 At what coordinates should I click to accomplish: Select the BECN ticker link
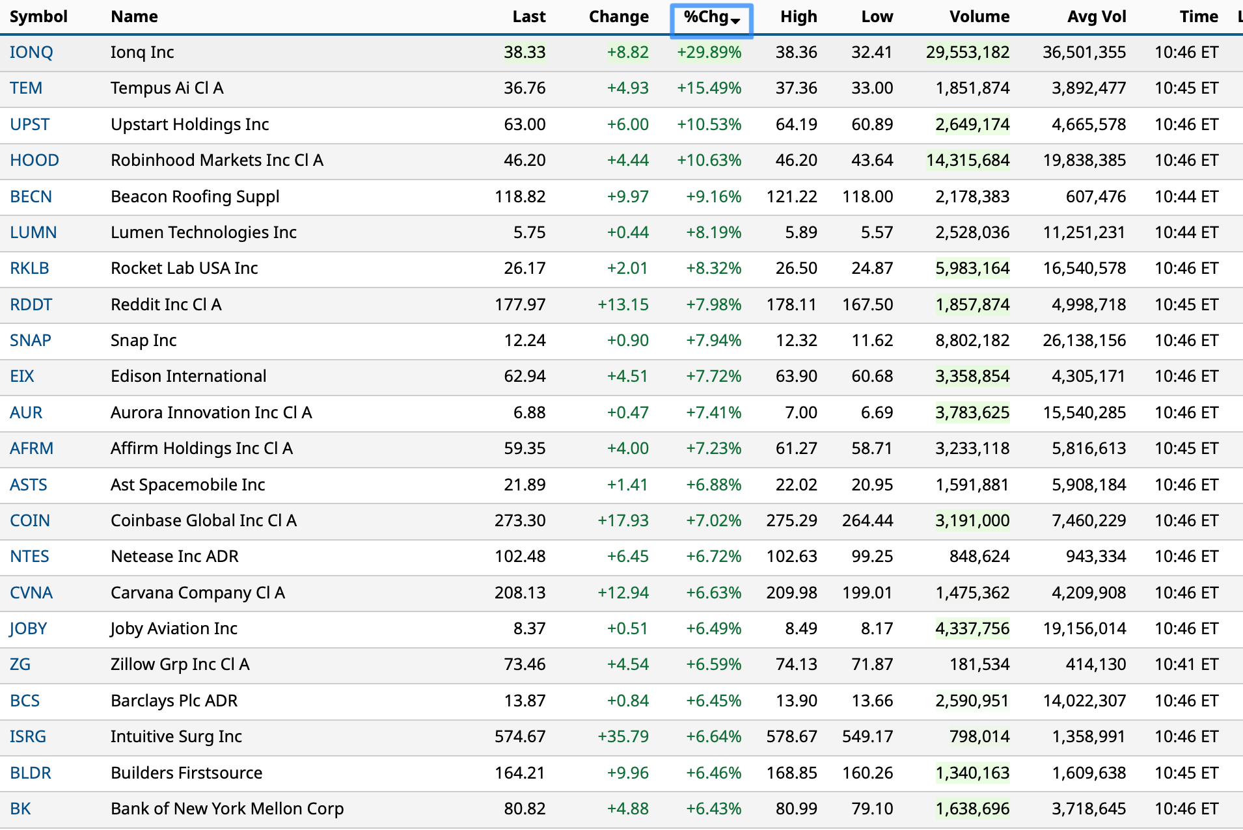[x=31, y=196]
